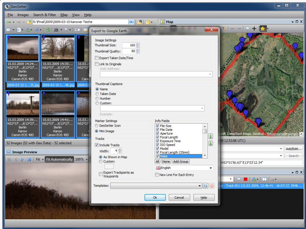Open the ellipsis dropdown in tracks toolbar

pos(274,179)
